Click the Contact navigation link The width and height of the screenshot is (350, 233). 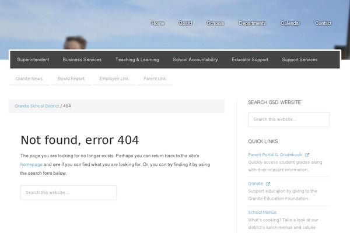[323, 23]
